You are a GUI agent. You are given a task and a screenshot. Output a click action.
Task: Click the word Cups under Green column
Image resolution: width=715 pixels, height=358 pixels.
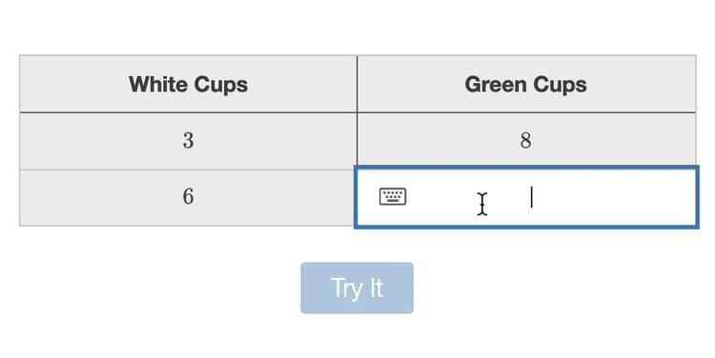tap(560, 86)
